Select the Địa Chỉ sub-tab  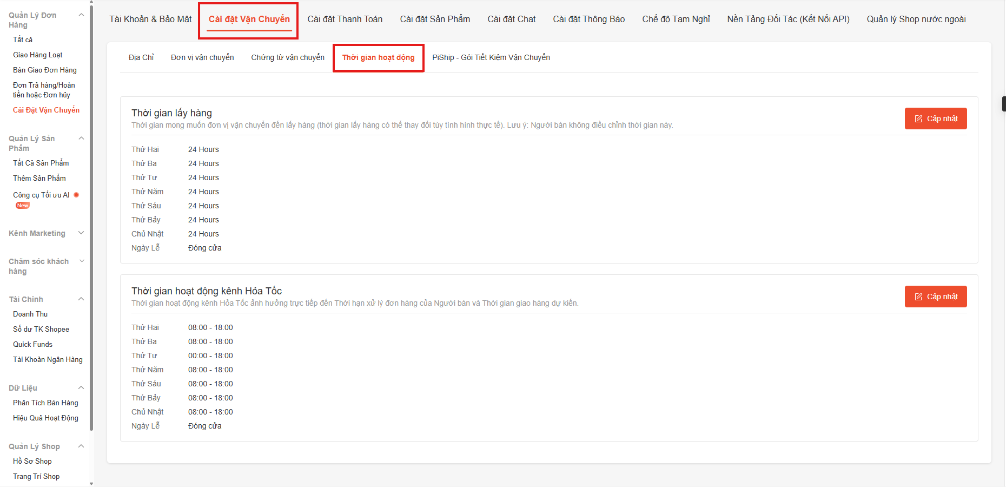(141, 58)
